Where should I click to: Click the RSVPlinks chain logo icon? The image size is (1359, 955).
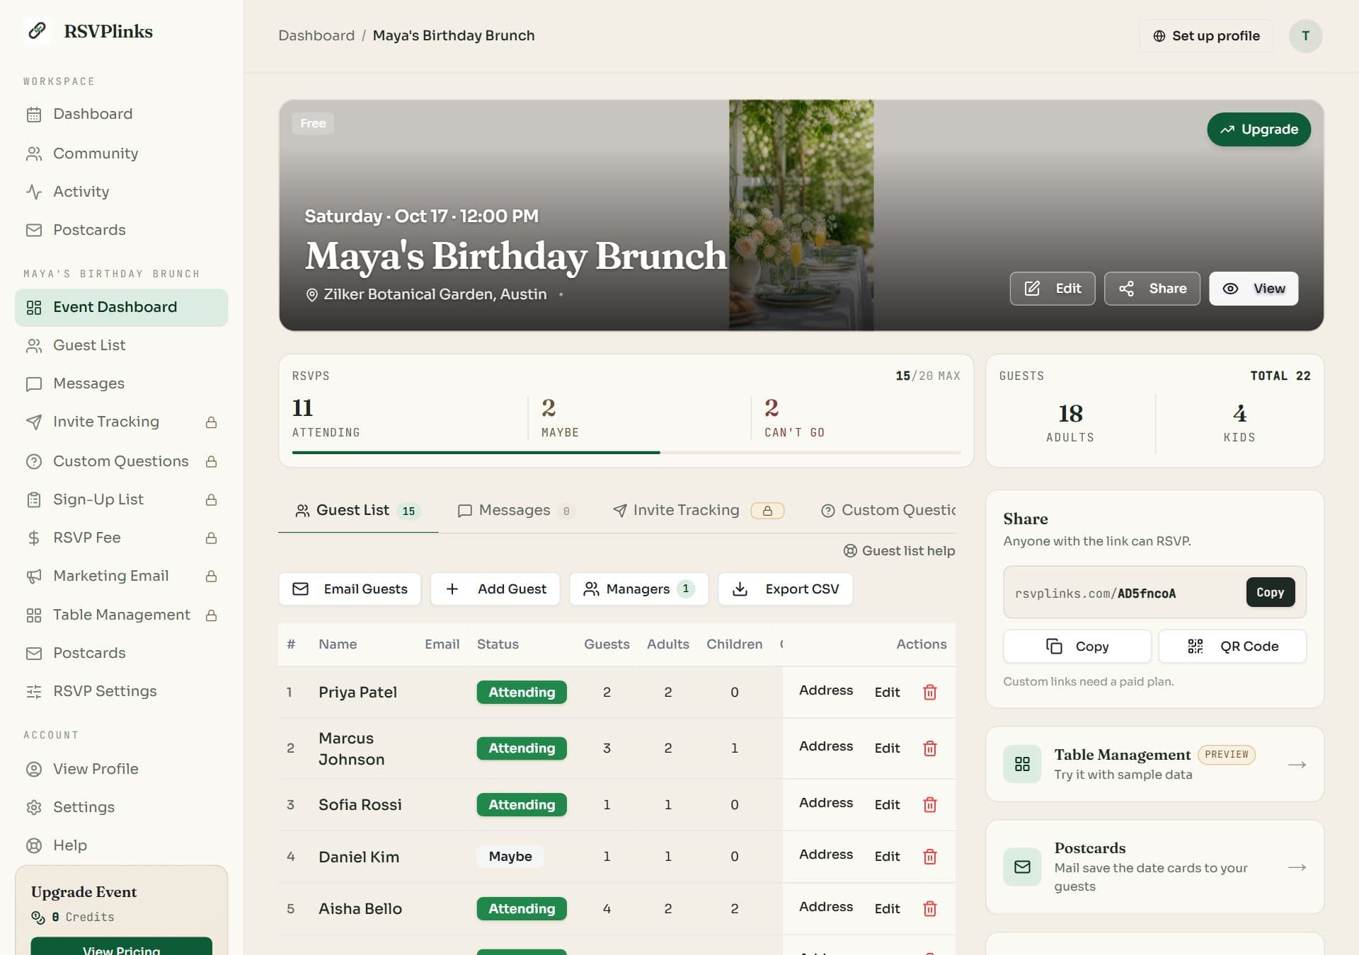coord(37,30)
